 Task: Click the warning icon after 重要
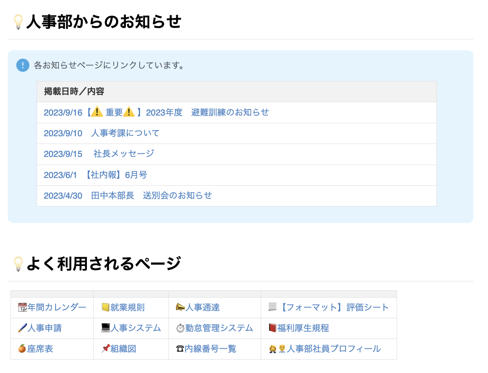click(129, 112)
